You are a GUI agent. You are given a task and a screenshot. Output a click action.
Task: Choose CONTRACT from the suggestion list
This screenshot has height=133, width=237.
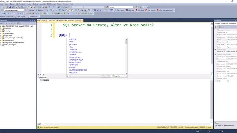(x=73, y=68)
